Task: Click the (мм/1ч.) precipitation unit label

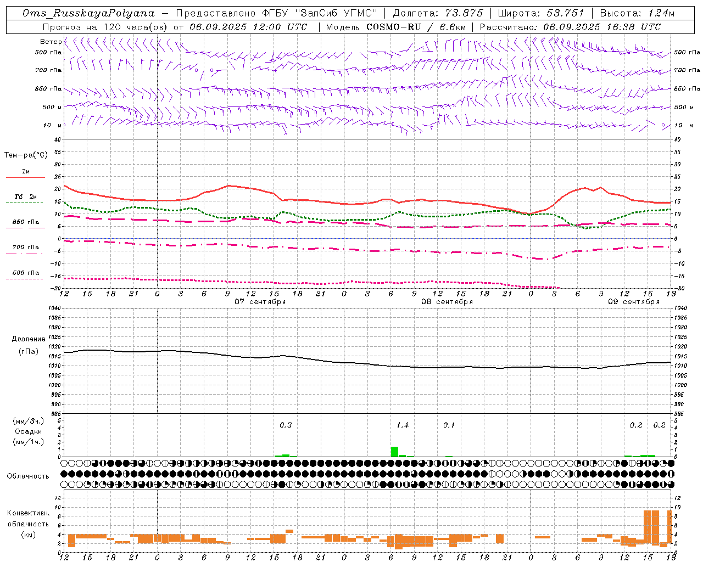Action: pos(28,442)
